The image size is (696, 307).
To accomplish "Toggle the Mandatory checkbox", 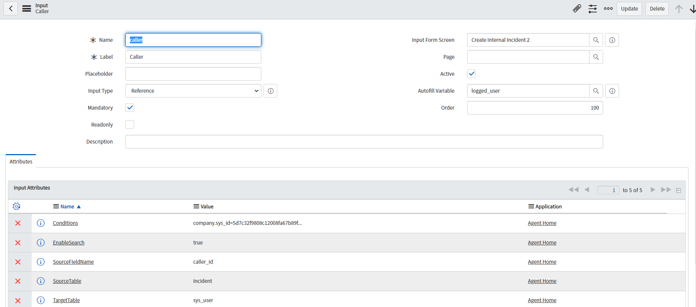I will coord(130,108).
